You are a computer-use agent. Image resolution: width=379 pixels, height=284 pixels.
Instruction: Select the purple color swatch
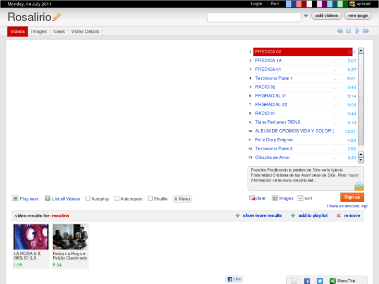[325, 4]
